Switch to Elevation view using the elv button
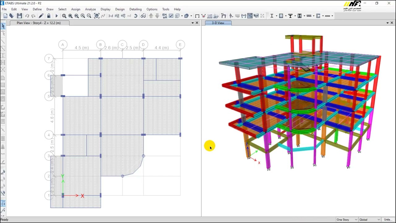Image resolution: width=396 pixels, height=223 pixels. click(x=123, y=16)
